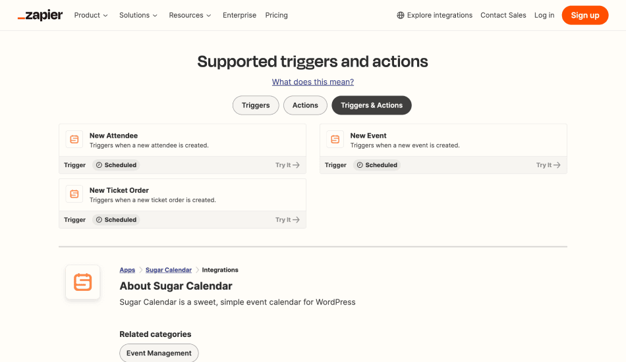
Task: Expand the Product dropdown menu
Action: (x=91, y=15)
